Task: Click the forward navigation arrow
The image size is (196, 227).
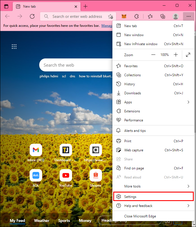Action: pos(20,16)
